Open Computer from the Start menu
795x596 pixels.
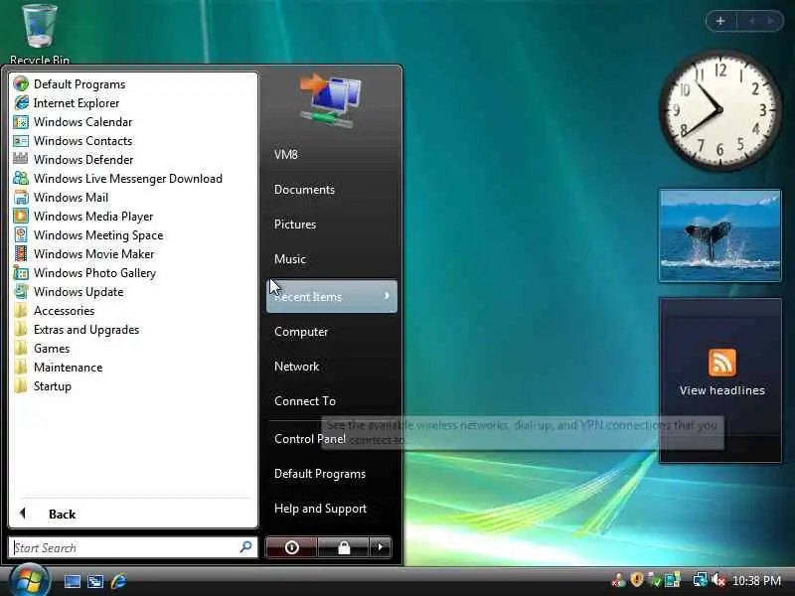tap(301, 332)
